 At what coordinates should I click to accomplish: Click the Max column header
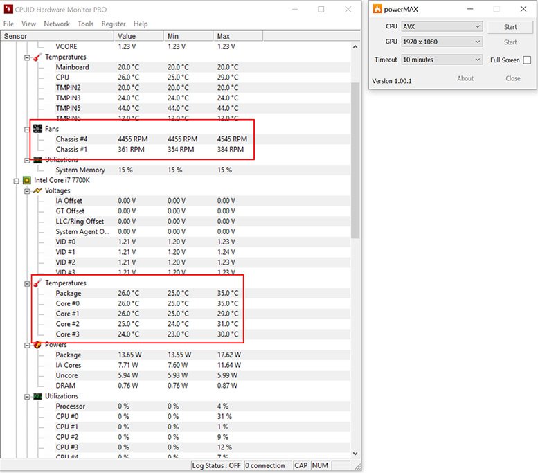[224, 36]
